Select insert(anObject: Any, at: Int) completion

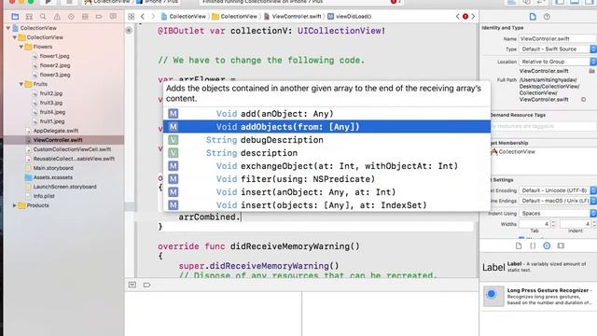(326, 192)
